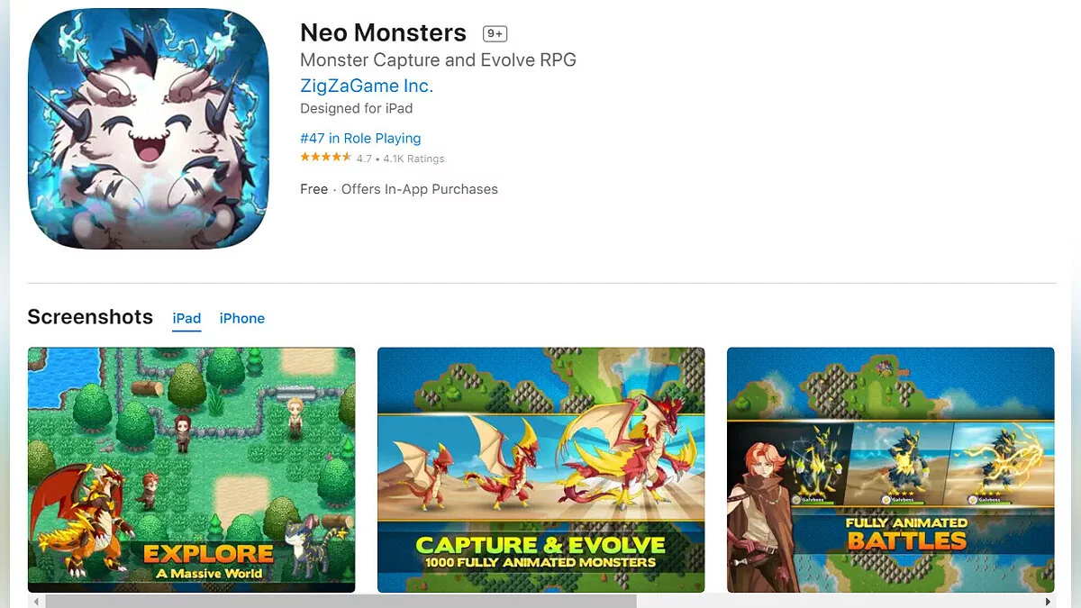Screen dimensions: 1081x608
Task: Click the right scroll arrow of screenshot scrollbar
Action: (1048, 601)
